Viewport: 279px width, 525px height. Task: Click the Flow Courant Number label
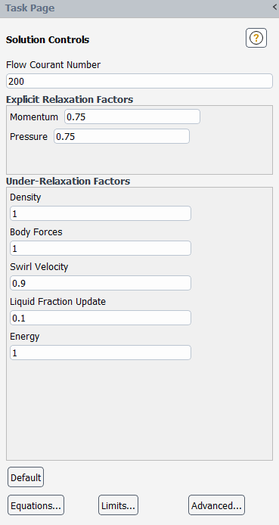coord(53,64)
